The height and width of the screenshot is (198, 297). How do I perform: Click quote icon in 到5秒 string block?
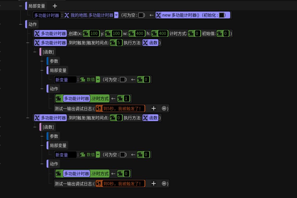[99, 109]
